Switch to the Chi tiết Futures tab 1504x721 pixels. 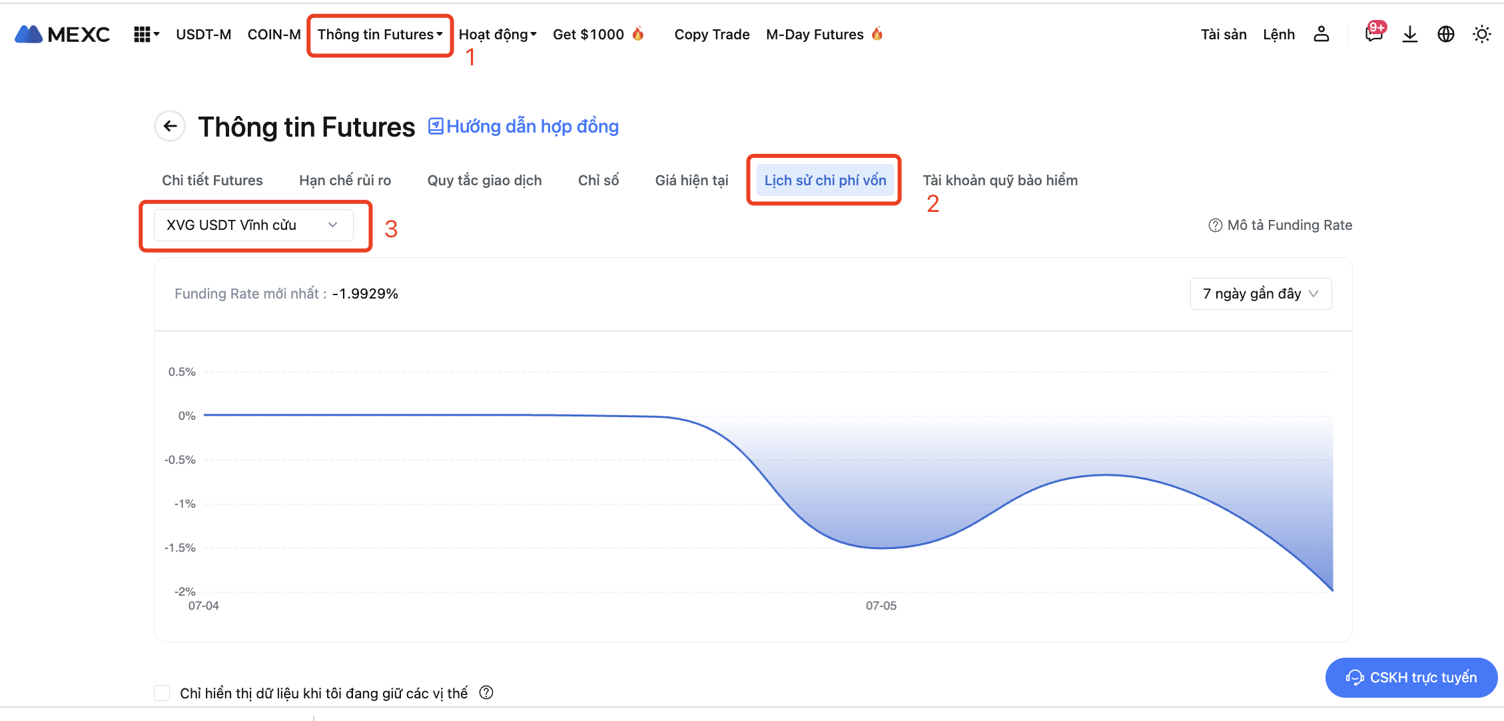tap(212, 180)
